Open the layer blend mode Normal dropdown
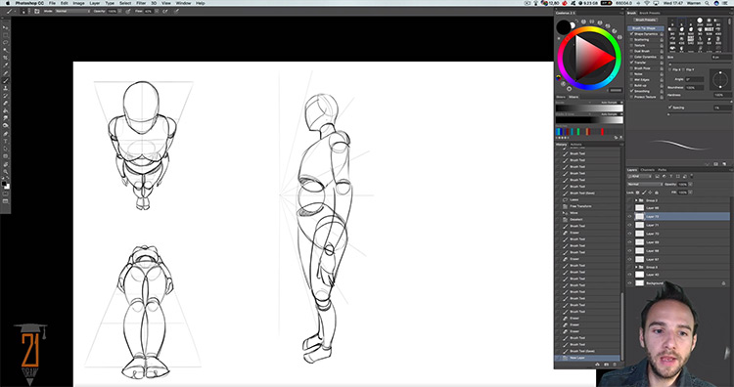The height and width of the screenshot is (387, 734). point(645,184)
